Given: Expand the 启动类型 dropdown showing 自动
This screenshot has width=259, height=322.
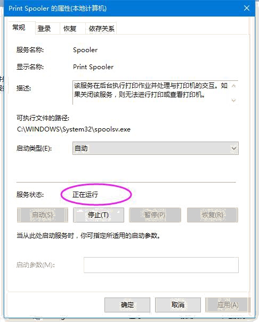Looking at the screenshot, I should pos(156,148).
